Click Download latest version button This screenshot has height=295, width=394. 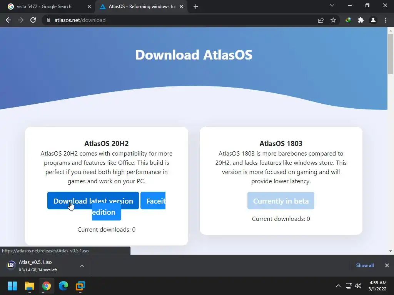pos(93,201)
